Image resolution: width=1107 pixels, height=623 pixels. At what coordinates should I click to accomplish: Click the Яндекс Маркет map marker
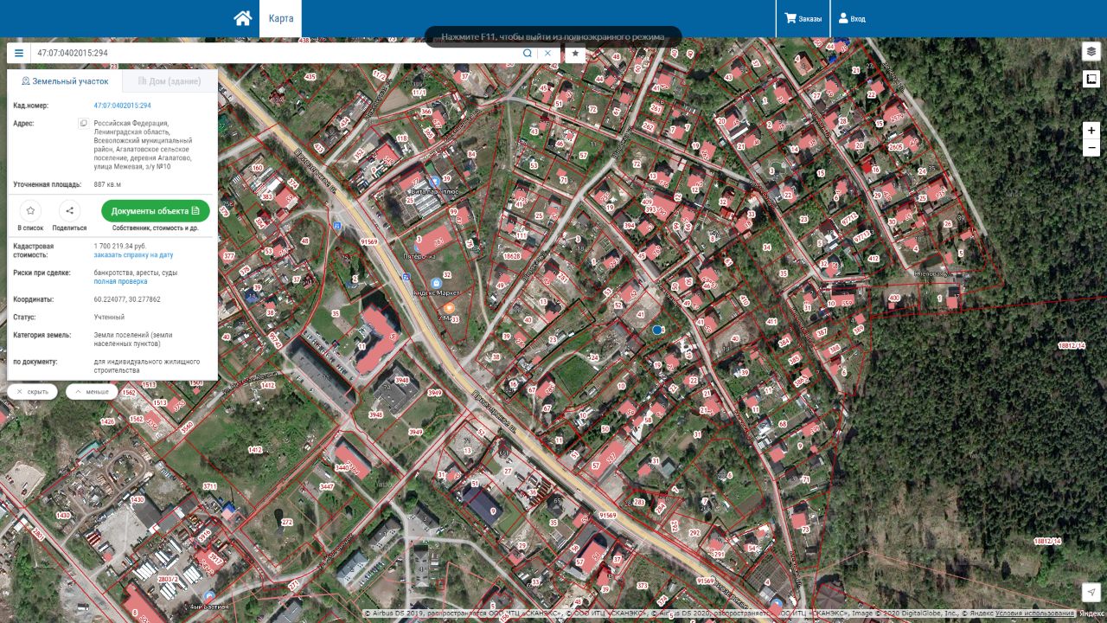tap(436, 283)
